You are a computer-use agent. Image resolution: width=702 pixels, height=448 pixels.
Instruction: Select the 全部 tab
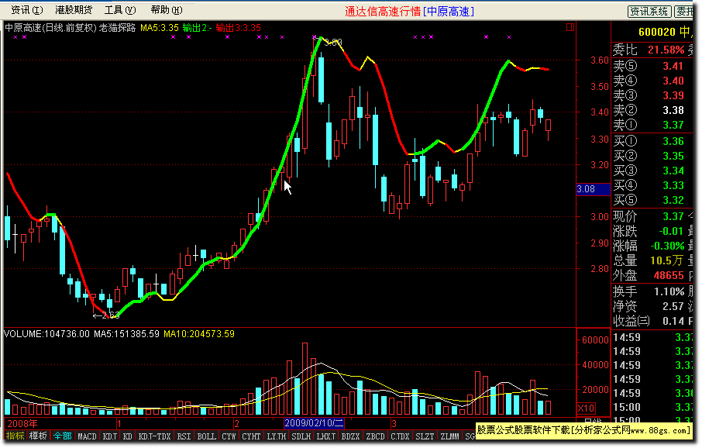(x=62, y=436)
